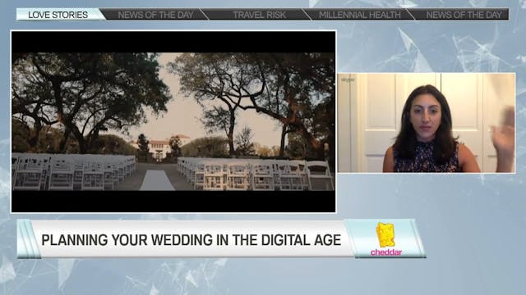This screenshot has width=526, height=295.
Task: Switch to the Travel Risk tab
Action: click(260, 15)
